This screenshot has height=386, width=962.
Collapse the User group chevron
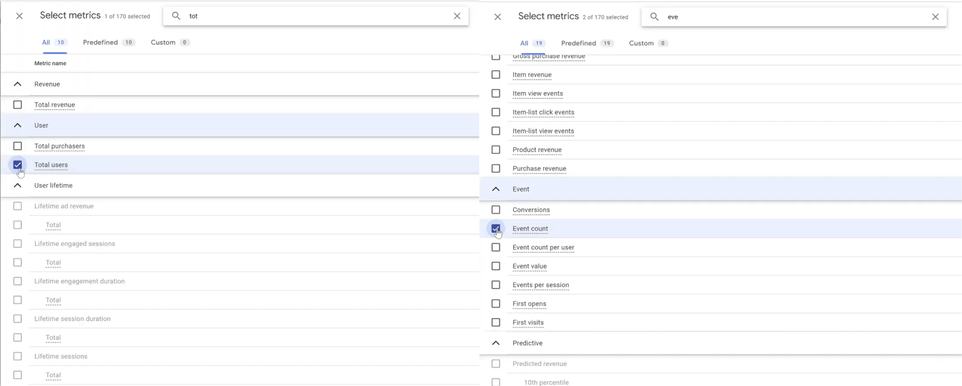click(18, 126)
